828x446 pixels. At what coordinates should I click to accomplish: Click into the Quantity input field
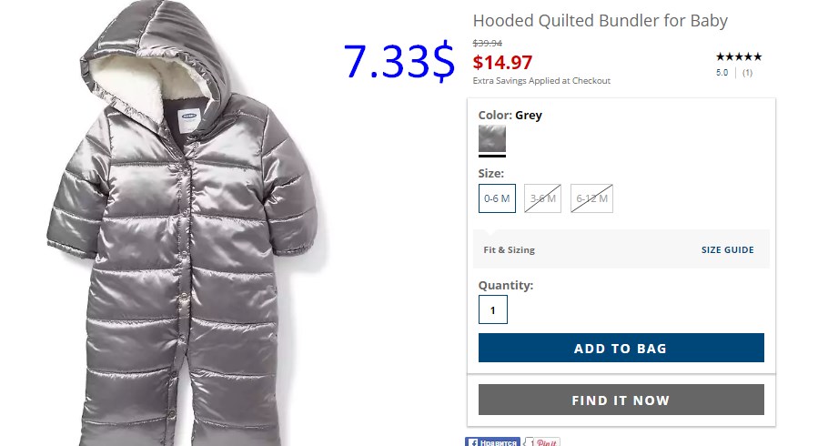click(492, 309)
